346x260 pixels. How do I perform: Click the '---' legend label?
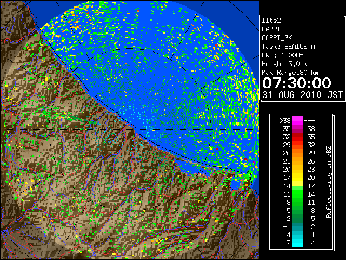309,121
